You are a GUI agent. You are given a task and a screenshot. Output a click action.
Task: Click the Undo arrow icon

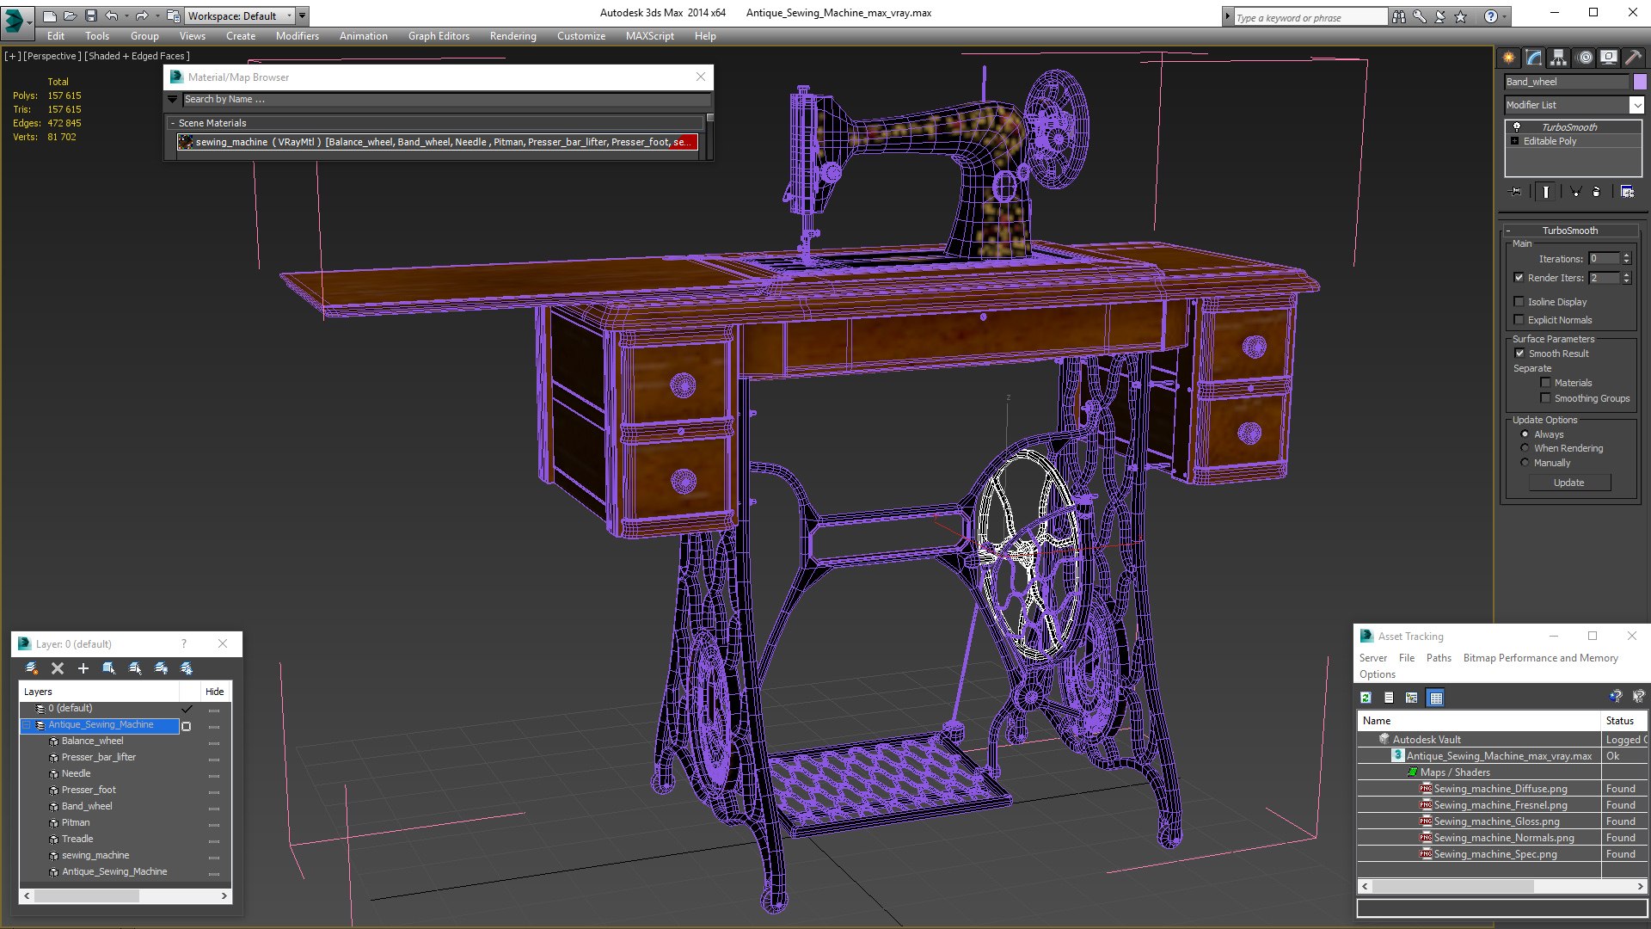[111, 15]
